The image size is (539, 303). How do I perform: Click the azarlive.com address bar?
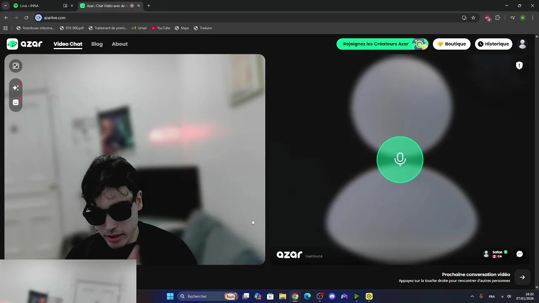point(248,18)
